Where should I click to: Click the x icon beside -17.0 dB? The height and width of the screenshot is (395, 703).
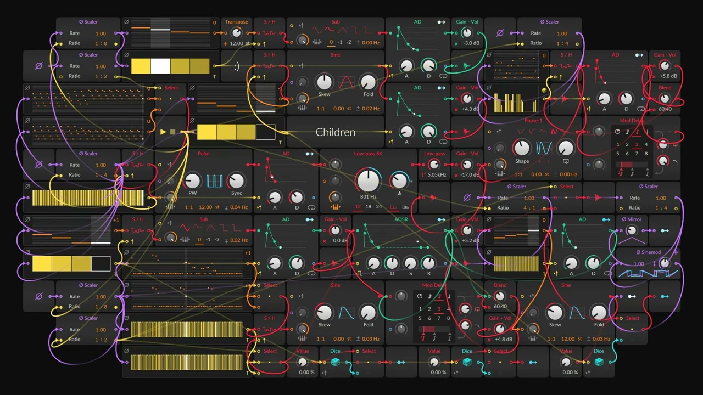tap(456, 175)
